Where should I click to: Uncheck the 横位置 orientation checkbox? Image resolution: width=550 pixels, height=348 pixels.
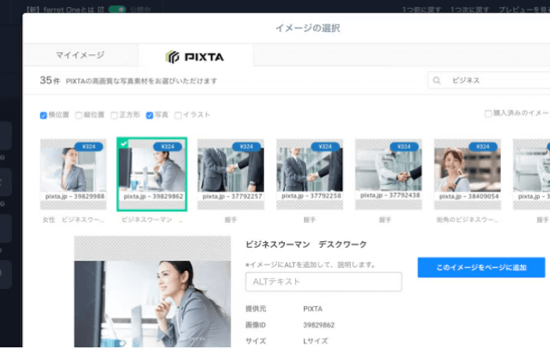44,115
